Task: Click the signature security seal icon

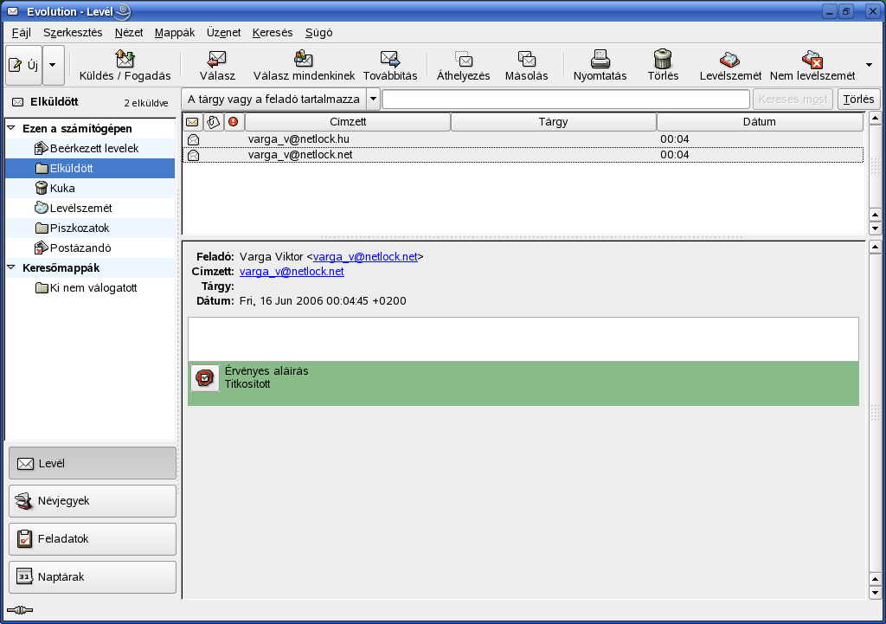Action: [x=204, y=378]
